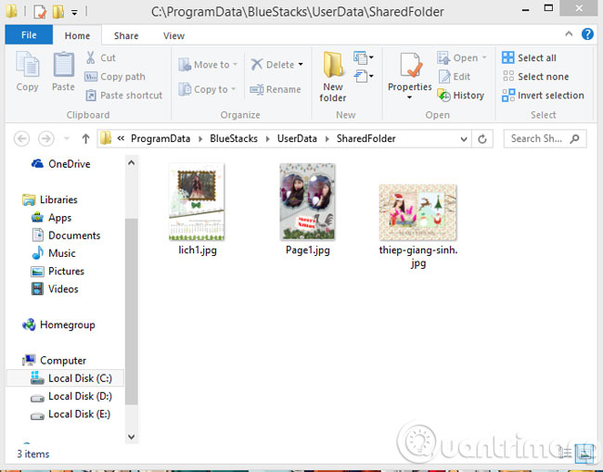603x472 pixels.
Task: Click the Delete red X icon
Action: 256,64
